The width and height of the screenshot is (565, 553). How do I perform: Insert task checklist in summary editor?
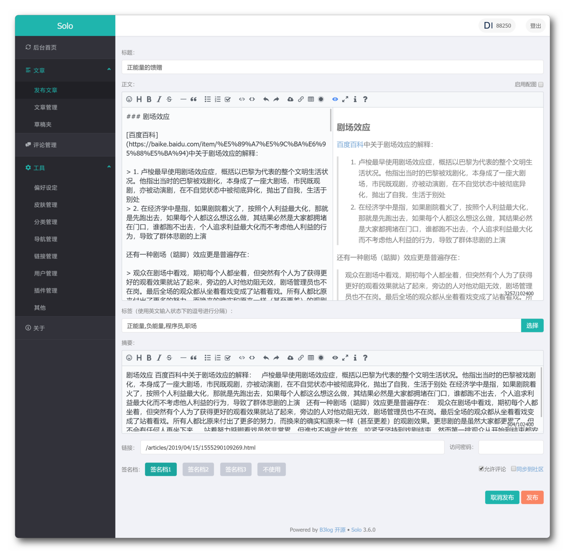(228, 358)
